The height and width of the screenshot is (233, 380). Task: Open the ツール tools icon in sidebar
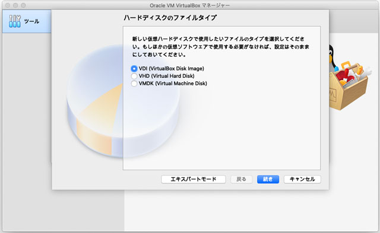pos(15,21)
